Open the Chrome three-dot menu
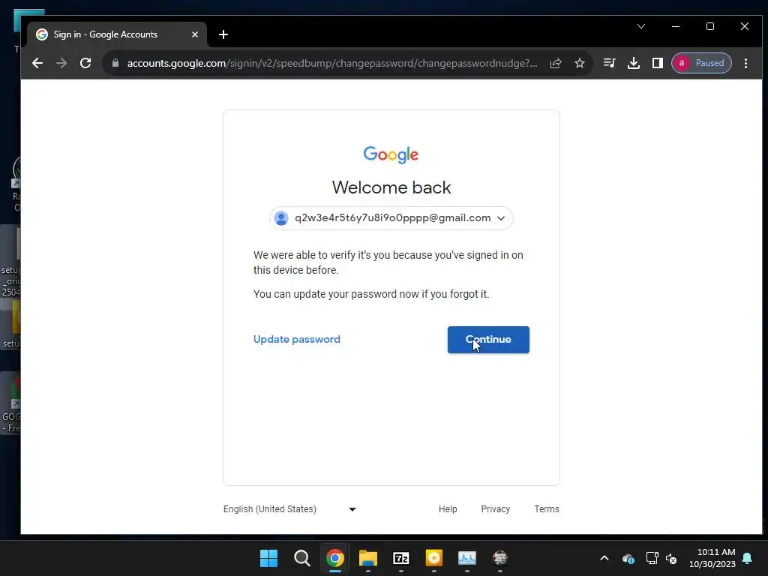The height and width of the screenshot is (576, 768). pos(746,63)
